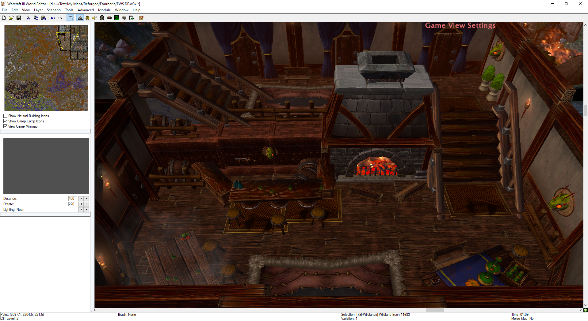Image resolution: width=588 pixels, height=321 pixels.
Task: Copy selection with the Copy icon
Action: [36, 18]
